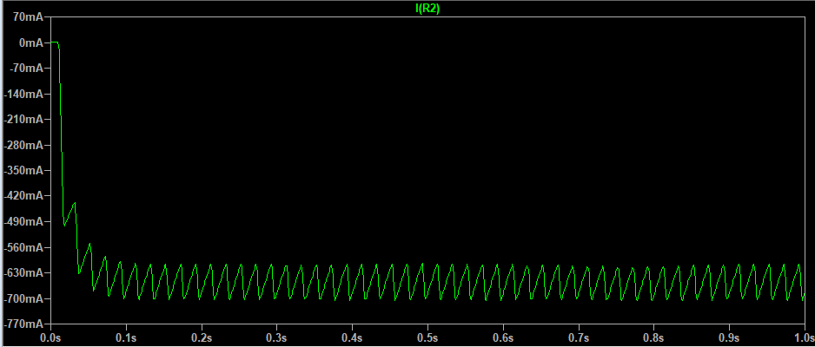Click the 70mA y-axis label
The image size is (815, 347).
tap(30, 17)
